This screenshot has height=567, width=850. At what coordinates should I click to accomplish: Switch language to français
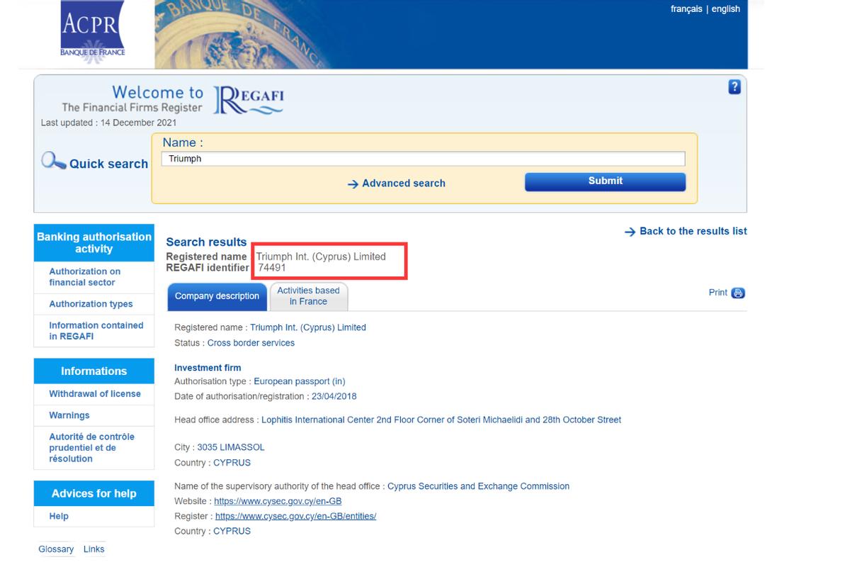pos(686,9)
